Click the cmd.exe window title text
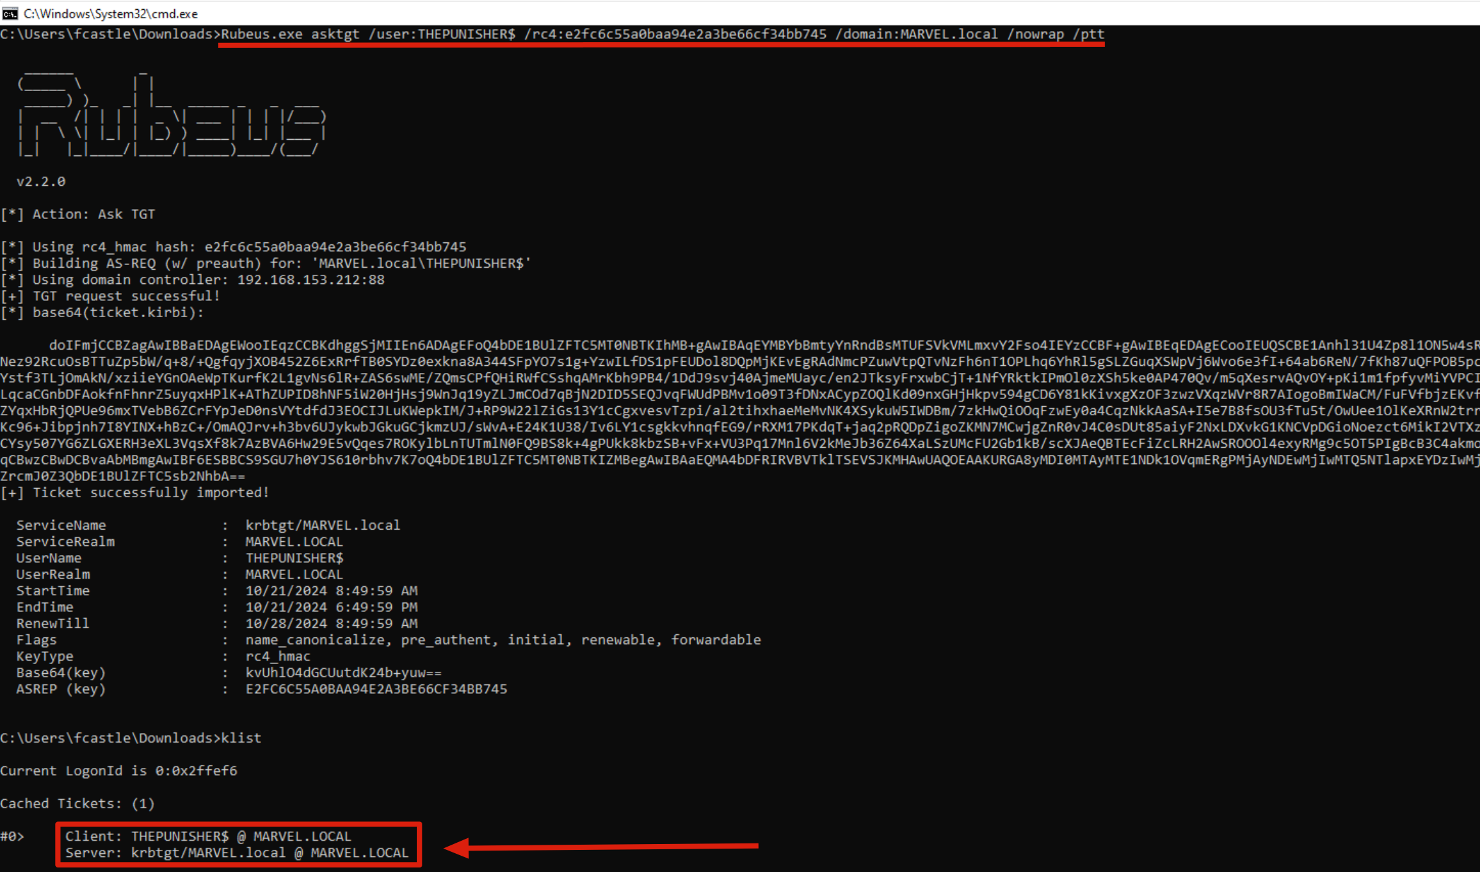The width and height of the screenshot is (1480, 872). 110,13
